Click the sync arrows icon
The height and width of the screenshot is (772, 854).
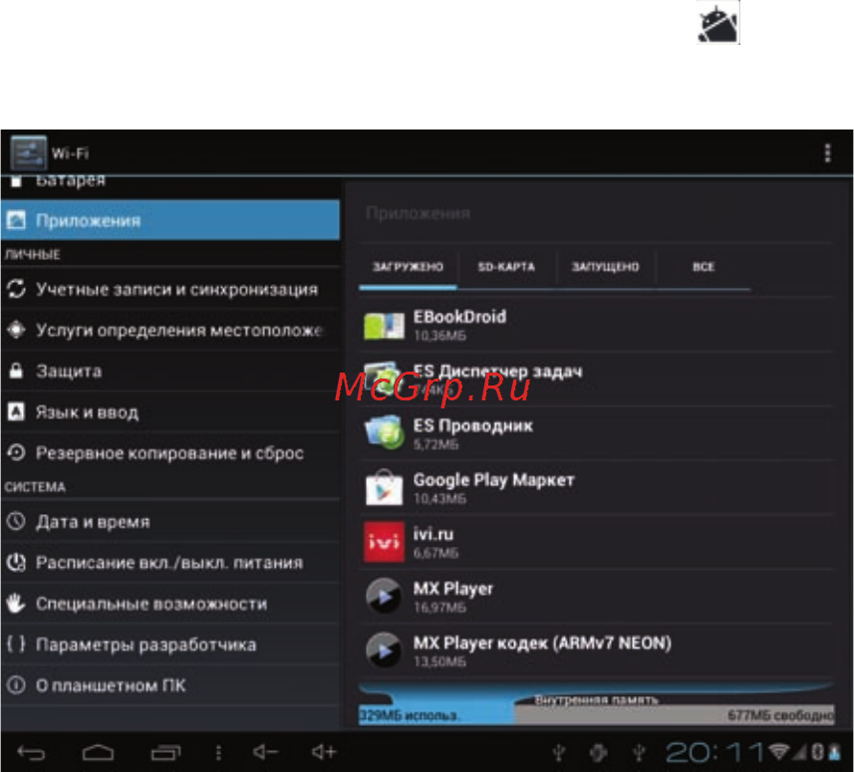tap(16, 289)
